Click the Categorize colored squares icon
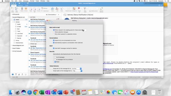Screen dimensions: 171x96 pyautogui.click(x=74, y=9)
